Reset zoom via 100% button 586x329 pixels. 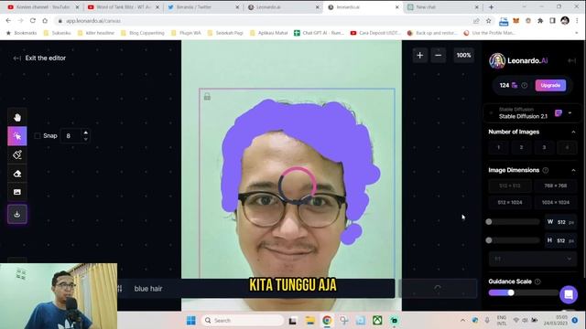coord(463,55)
